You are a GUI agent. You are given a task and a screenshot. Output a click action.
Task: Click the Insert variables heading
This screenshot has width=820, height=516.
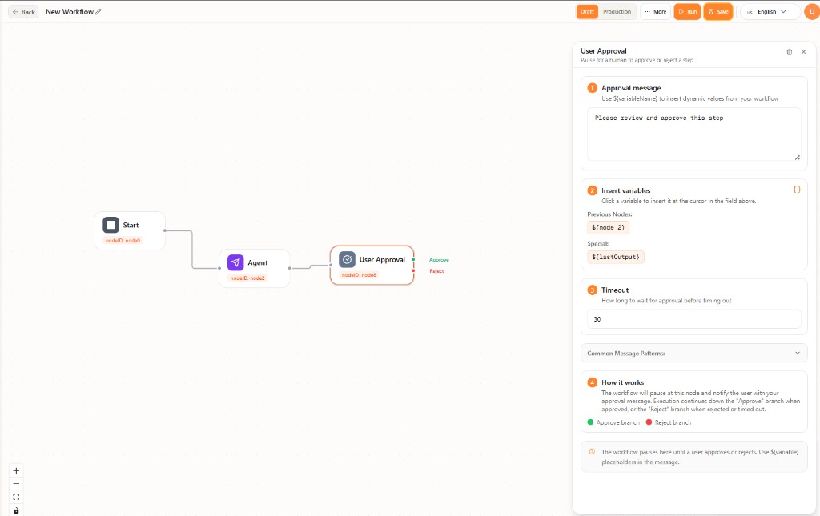point(625,190)
